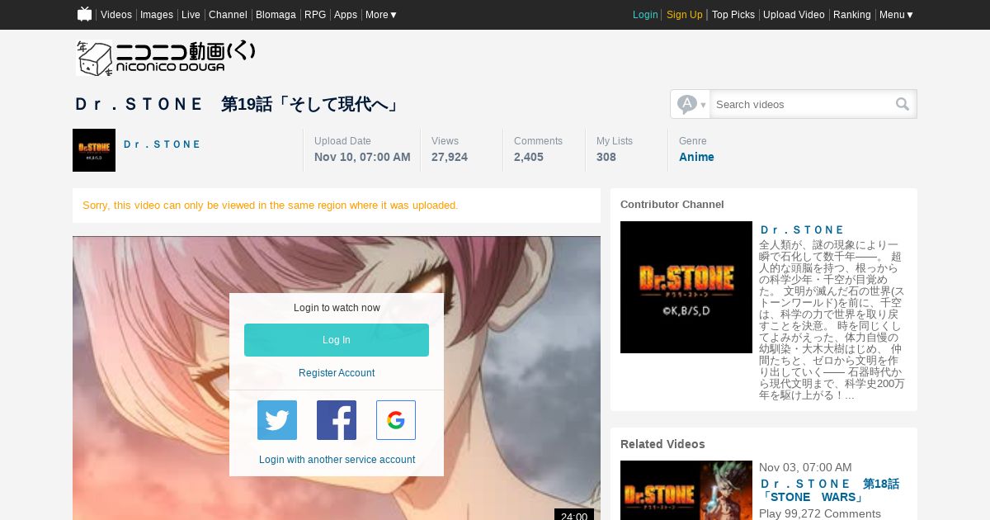990x520 pixels.
Task: Open Images in top navigation
Action: point(157,15)
